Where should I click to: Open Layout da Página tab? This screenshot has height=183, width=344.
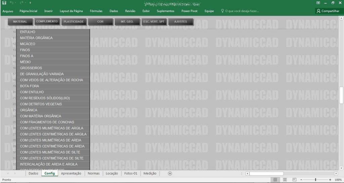click(71, 11)
